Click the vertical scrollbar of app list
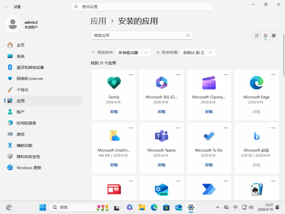 pyautogui.click(x=284, y=55)
